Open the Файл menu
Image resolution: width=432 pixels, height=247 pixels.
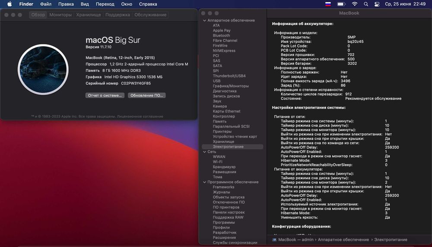click(x=46, y=4)
